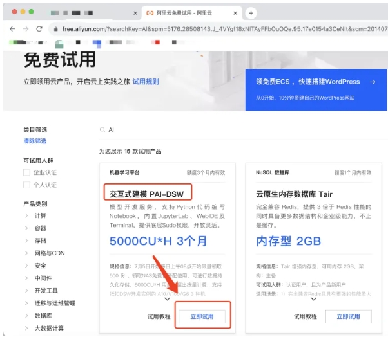Click the 类目筛选 heading

tap(35, 130)
